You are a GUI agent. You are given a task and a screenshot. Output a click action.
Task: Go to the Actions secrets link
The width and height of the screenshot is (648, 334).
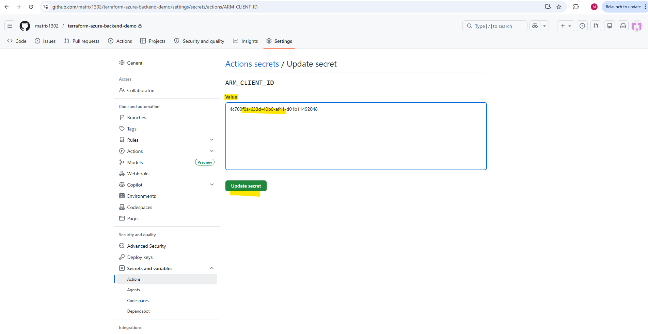click(x=252, y=64)
